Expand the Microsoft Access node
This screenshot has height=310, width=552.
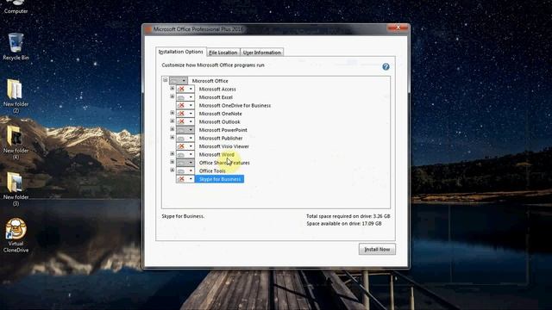click(x=172, y=88)
